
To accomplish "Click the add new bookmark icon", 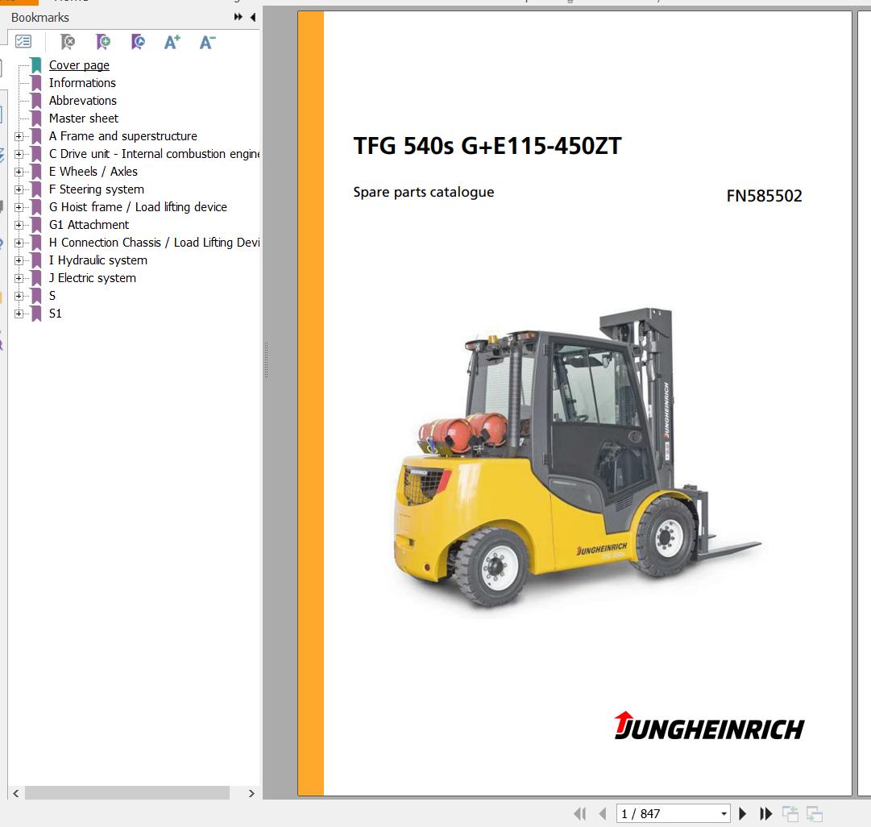I will 103,42.
